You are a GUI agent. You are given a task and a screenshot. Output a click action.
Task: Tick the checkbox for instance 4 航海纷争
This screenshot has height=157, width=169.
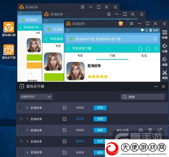21,152
